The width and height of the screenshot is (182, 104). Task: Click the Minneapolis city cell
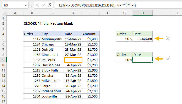pyautogui.click(x=52, y=39)
